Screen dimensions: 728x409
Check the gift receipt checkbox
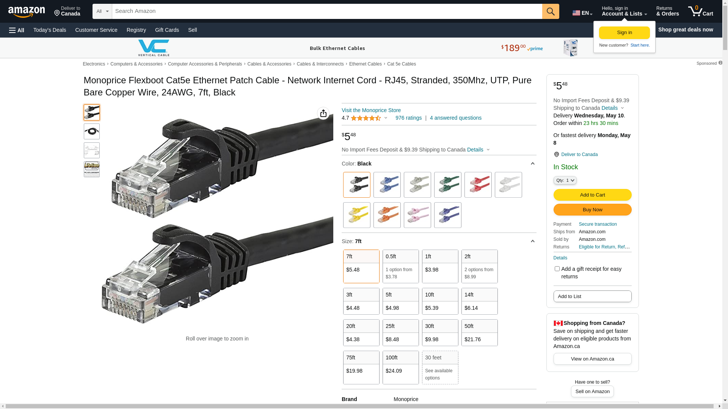point(557,269)
